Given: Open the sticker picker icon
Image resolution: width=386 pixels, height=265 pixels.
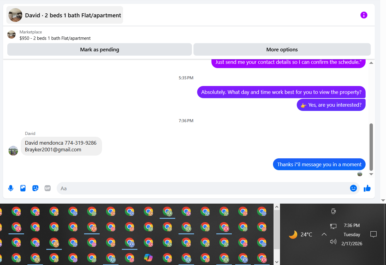Looking at the screenshot, I should (35, 188).
